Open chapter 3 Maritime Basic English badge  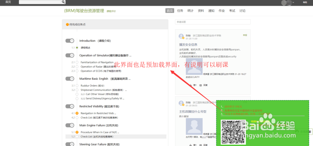70,79
